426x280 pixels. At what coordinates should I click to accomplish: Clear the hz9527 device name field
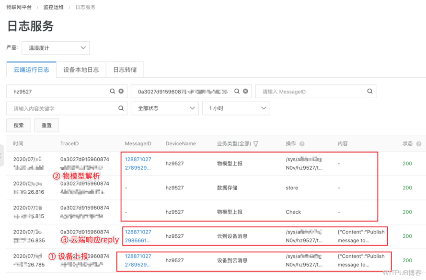[121, 91]
